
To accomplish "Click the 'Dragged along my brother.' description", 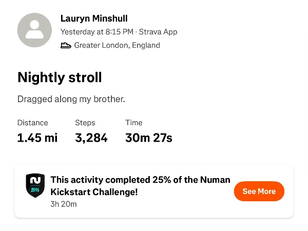I will pos(71,99).
